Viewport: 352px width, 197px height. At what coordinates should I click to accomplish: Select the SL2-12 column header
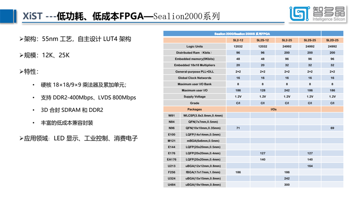pyautogui.click(x=238, y=40)
